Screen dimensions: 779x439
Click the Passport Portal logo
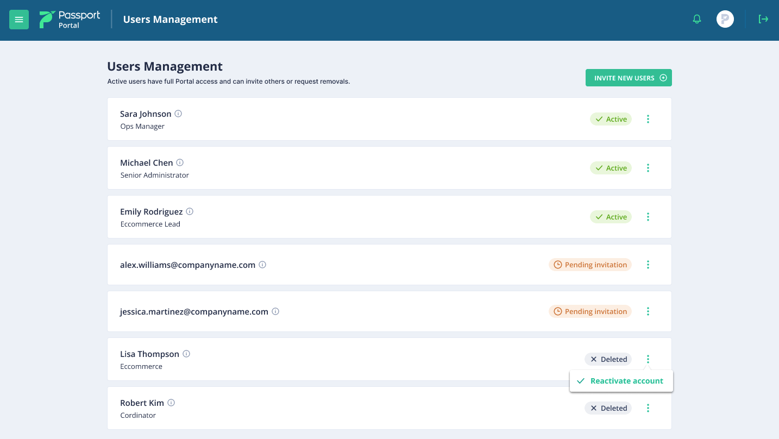[70, 20]
